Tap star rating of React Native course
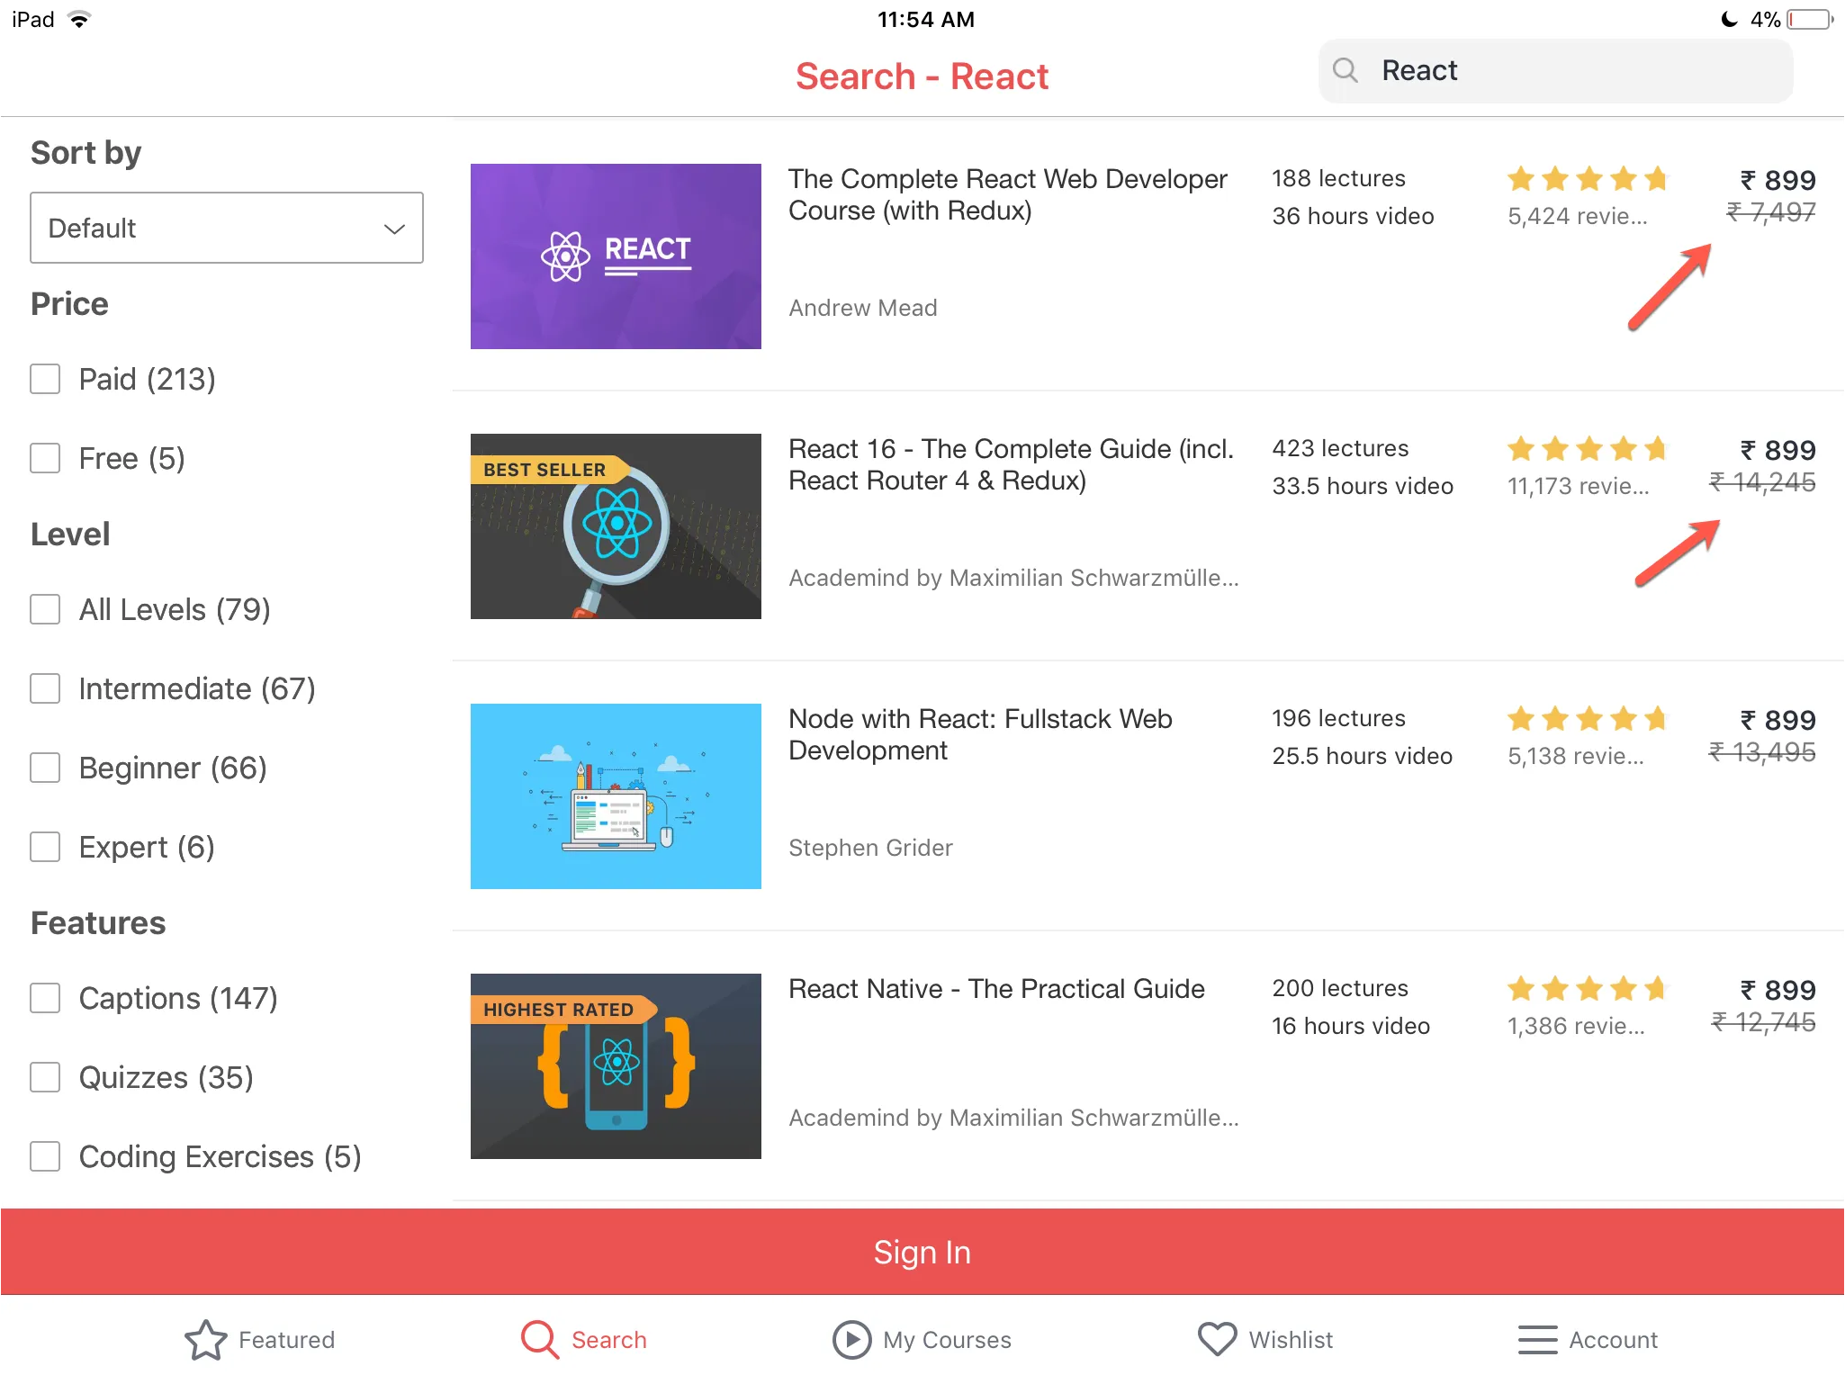 click(1587, 988)
